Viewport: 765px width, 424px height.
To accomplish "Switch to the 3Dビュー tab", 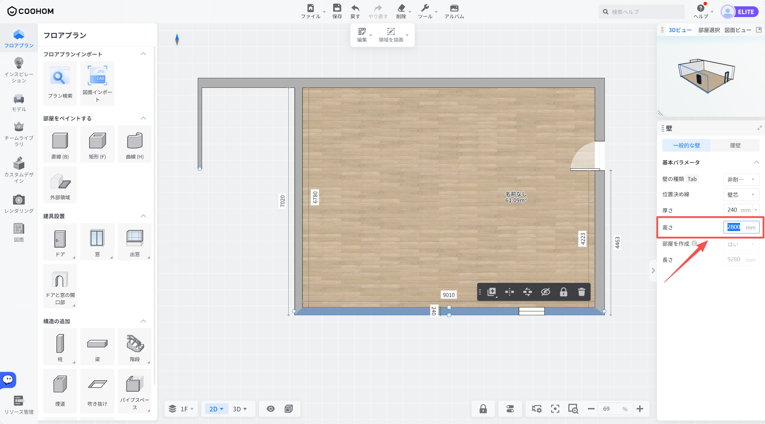I will 680,30.
